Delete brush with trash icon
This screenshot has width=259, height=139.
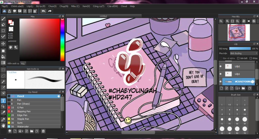tap(43, 131)
